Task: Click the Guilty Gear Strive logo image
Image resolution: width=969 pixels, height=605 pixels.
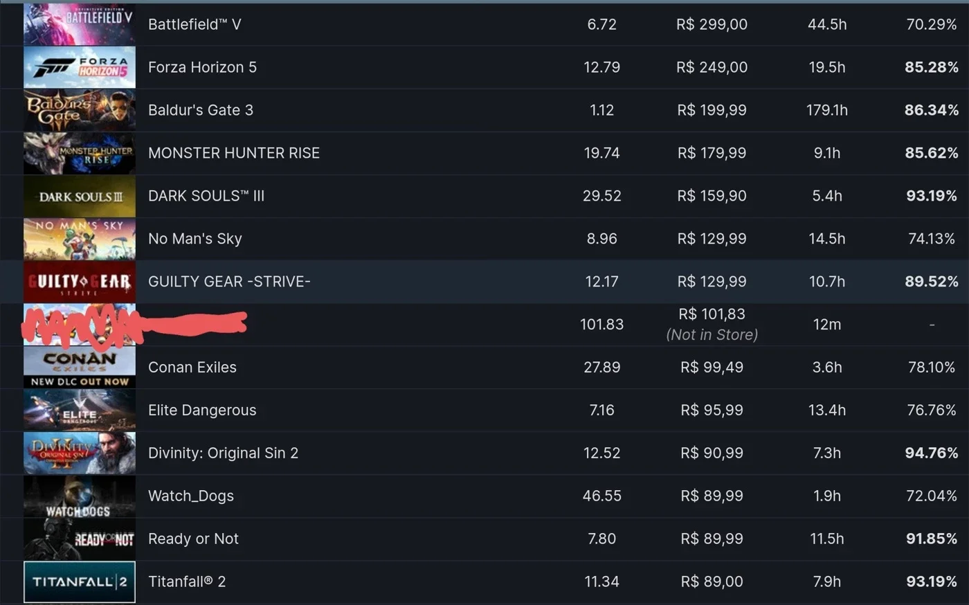Action: click(x=80, y=282)
